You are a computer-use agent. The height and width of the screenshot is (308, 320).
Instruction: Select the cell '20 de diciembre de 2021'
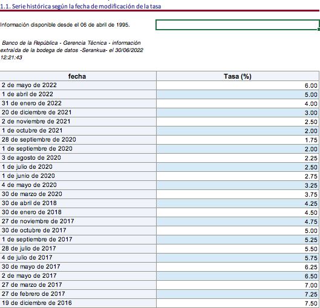tap(78, 113)
